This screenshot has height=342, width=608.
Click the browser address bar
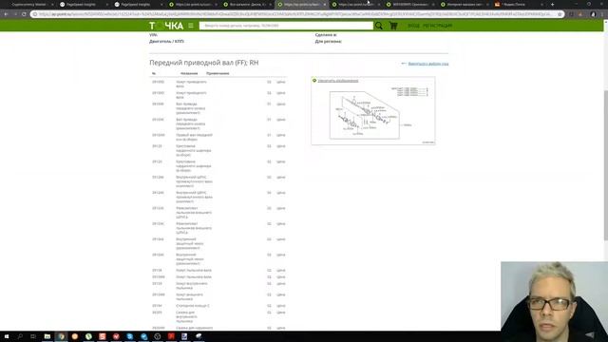(294, 14)
